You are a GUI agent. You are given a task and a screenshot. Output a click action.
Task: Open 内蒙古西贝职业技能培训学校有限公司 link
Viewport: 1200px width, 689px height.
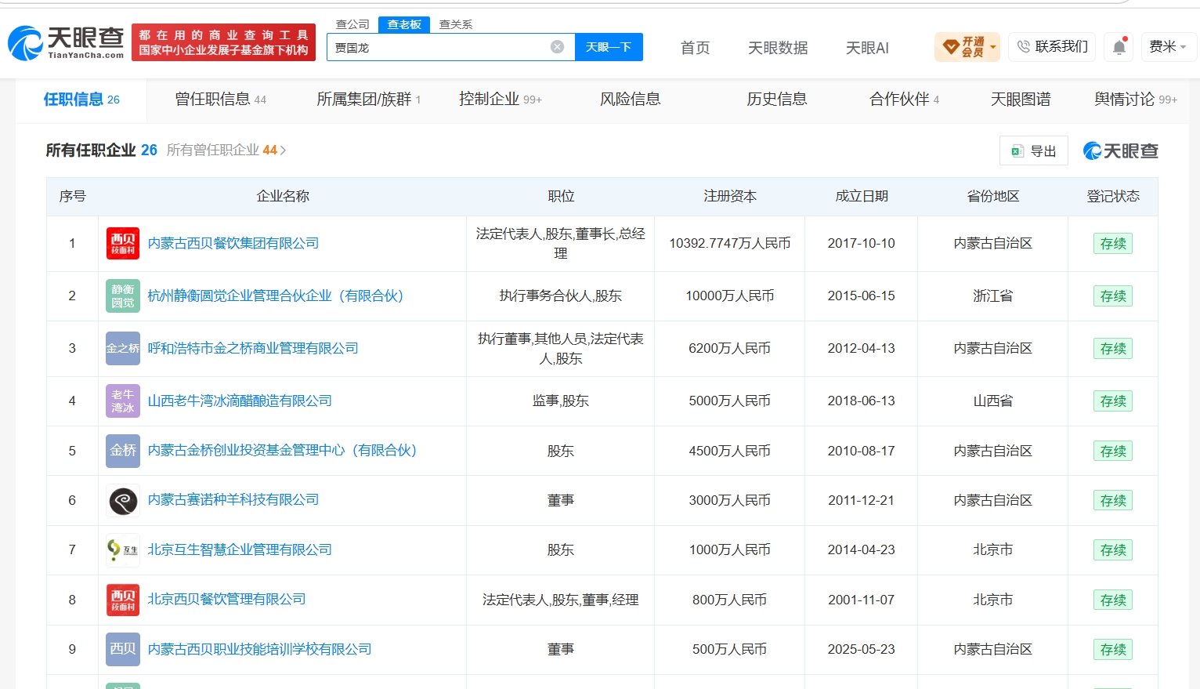click(x=260, y=649)
